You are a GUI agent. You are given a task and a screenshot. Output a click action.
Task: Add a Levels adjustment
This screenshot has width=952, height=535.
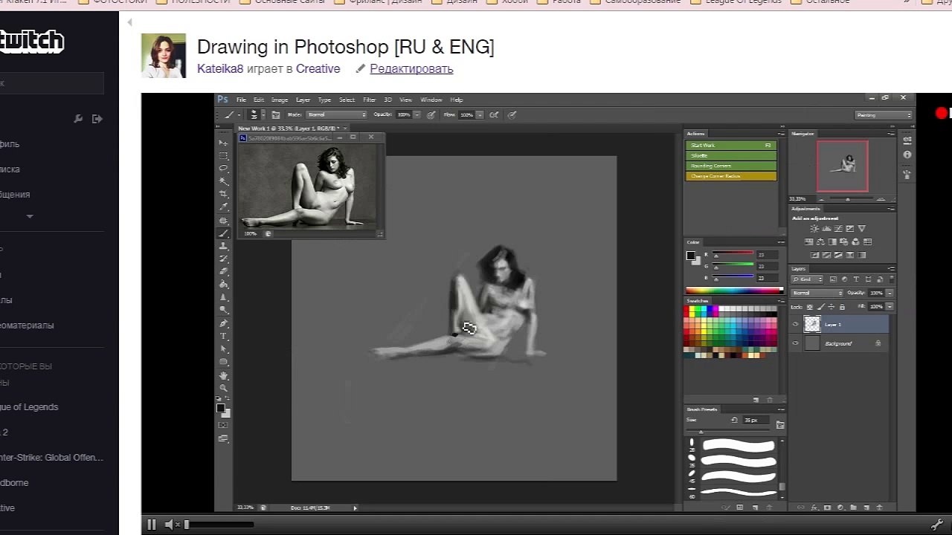826,229
